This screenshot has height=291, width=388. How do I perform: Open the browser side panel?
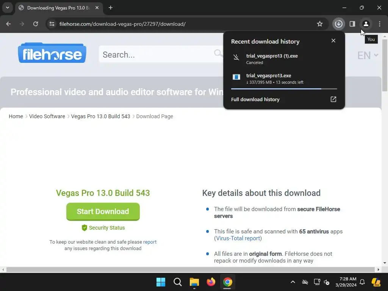(352, 24)
